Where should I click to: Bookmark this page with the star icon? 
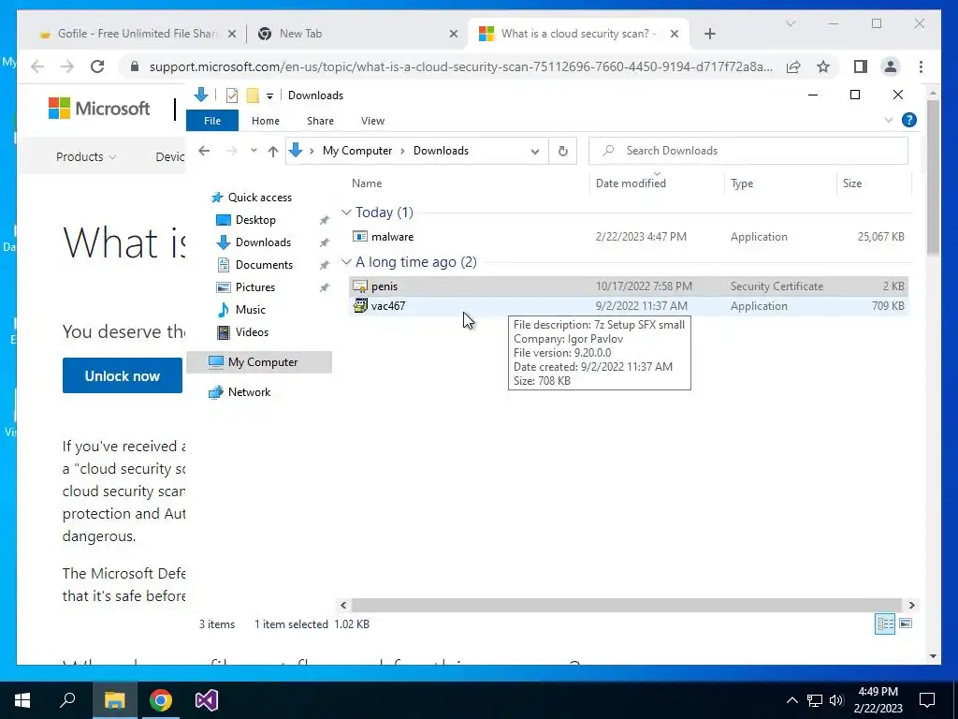click(823, 66)
